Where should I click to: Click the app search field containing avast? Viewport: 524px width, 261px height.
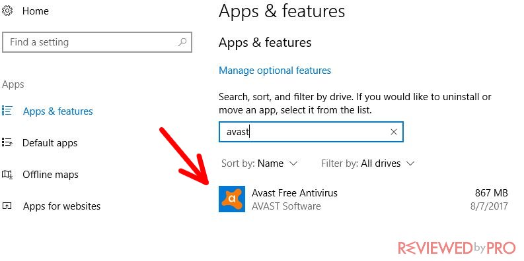point(311,132)
